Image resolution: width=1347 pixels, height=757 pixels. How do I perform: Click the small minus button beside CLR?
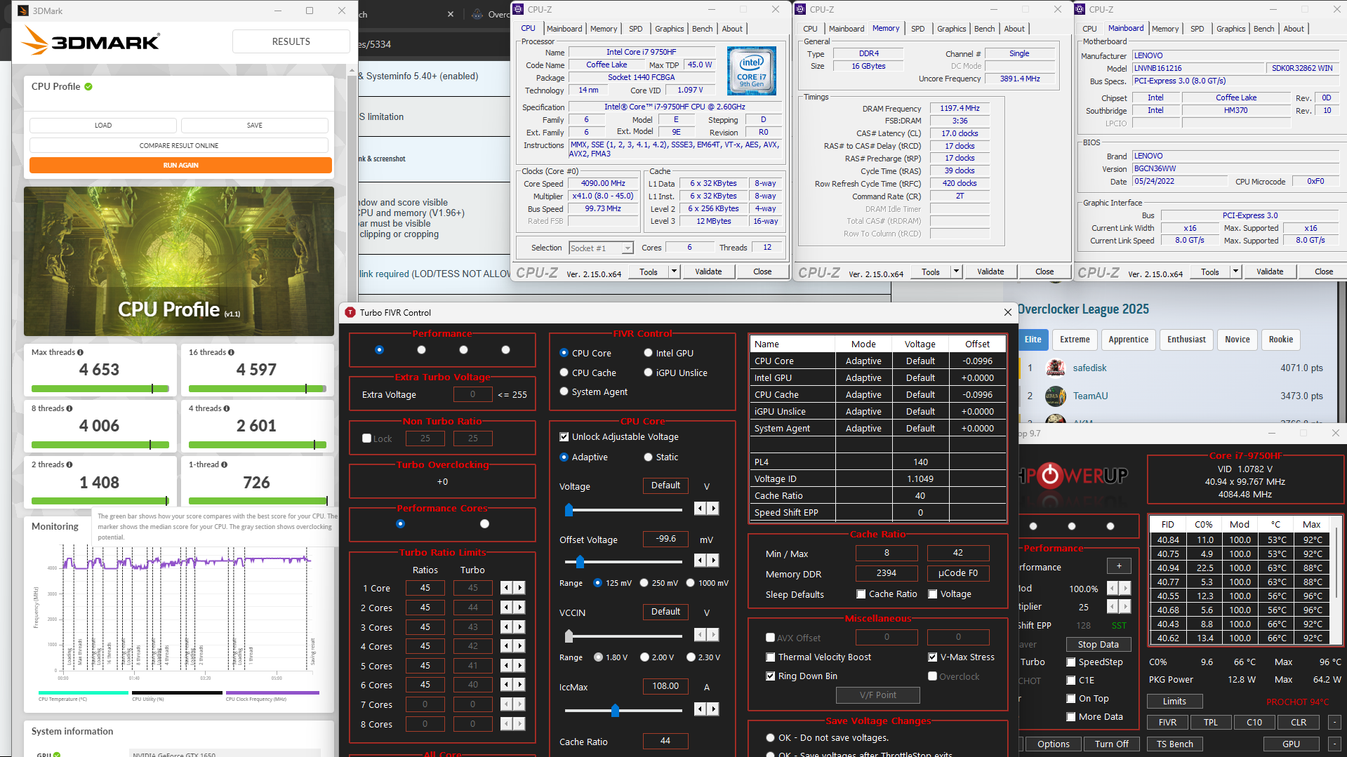(x=1334, y=723)
